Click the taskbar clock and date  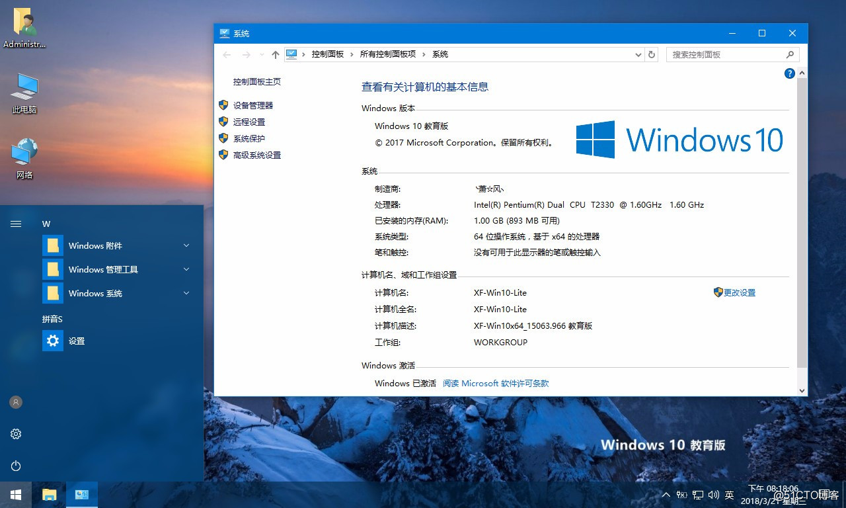(773, 495)
